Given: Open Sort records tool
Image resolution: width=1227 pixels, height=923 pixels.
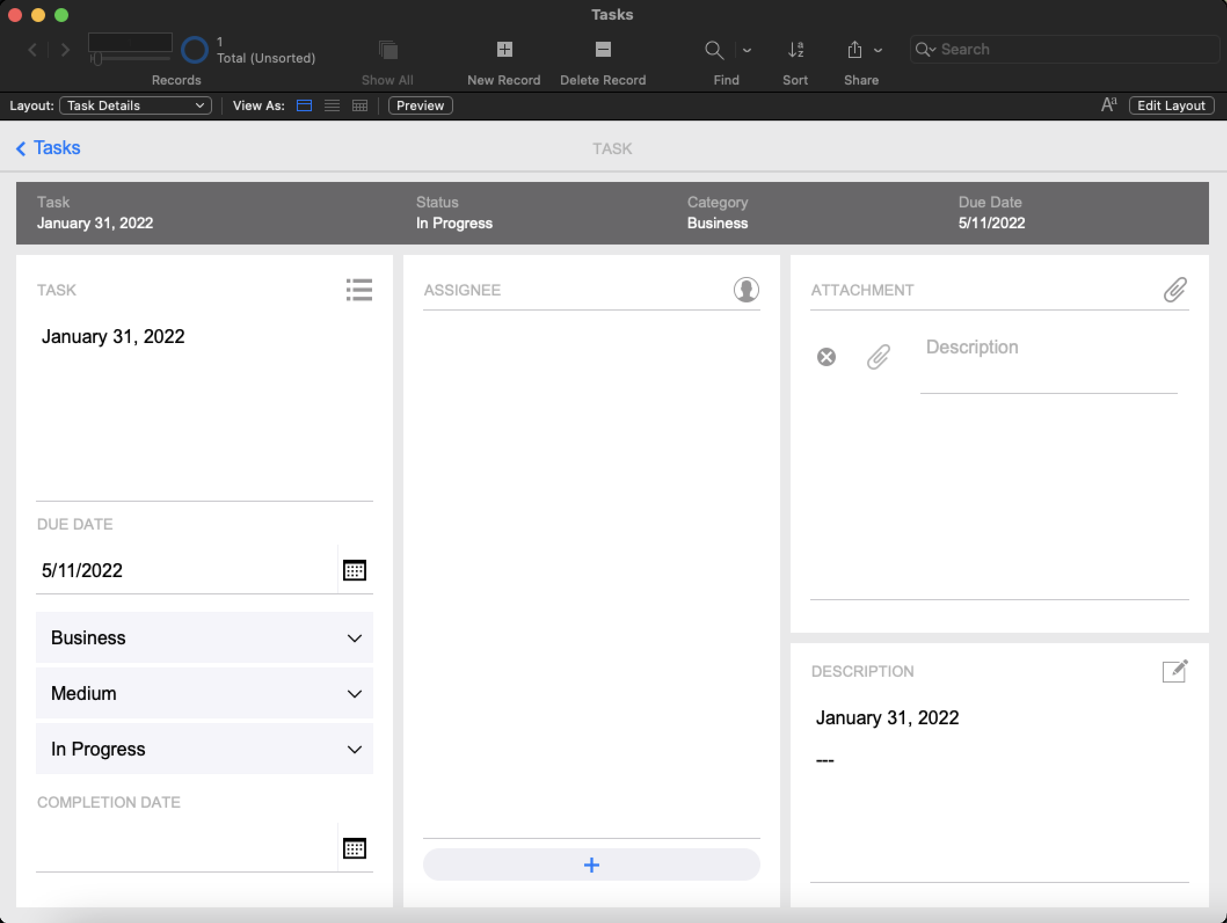Looking at the screenshot, I should click(796, 50).
